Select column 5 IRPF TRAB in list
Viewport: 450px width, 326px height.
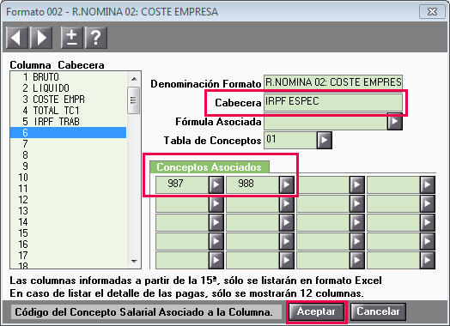click(x=69, y=122)
